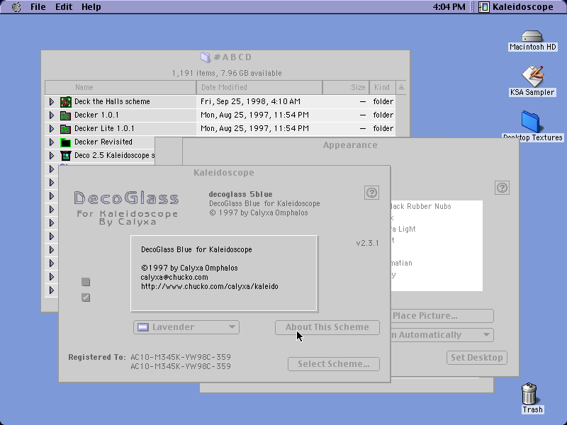Click the Trash icon on the desktop
Viewport: 567px width, 425px height.
point(529,394)
